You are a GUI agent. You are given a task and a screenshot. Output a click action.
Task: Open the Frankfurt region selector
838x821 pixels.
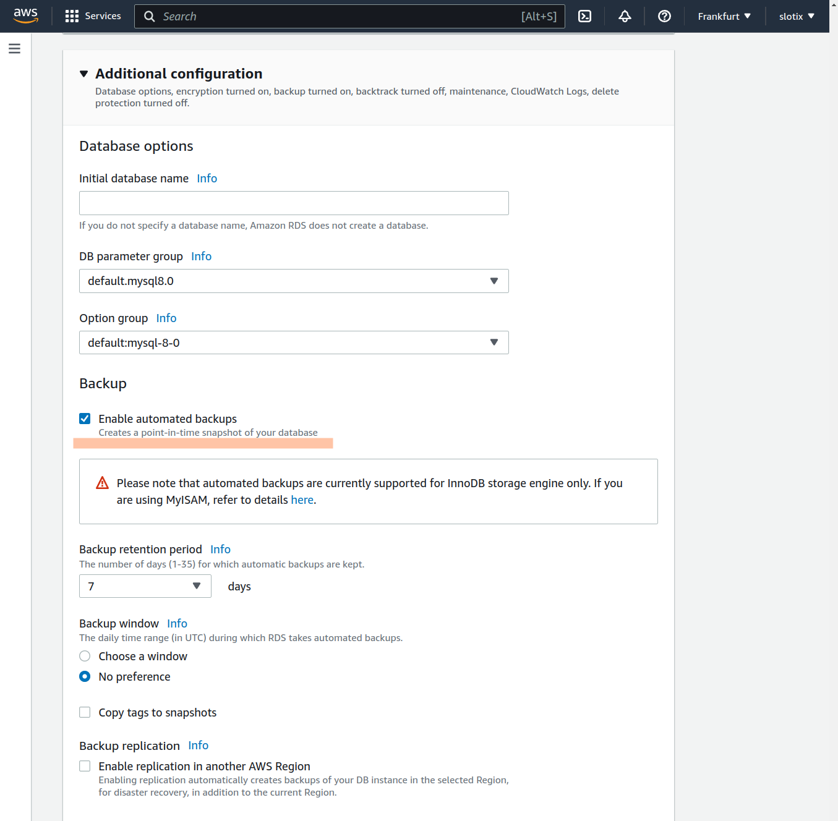(x=724, y=16)
